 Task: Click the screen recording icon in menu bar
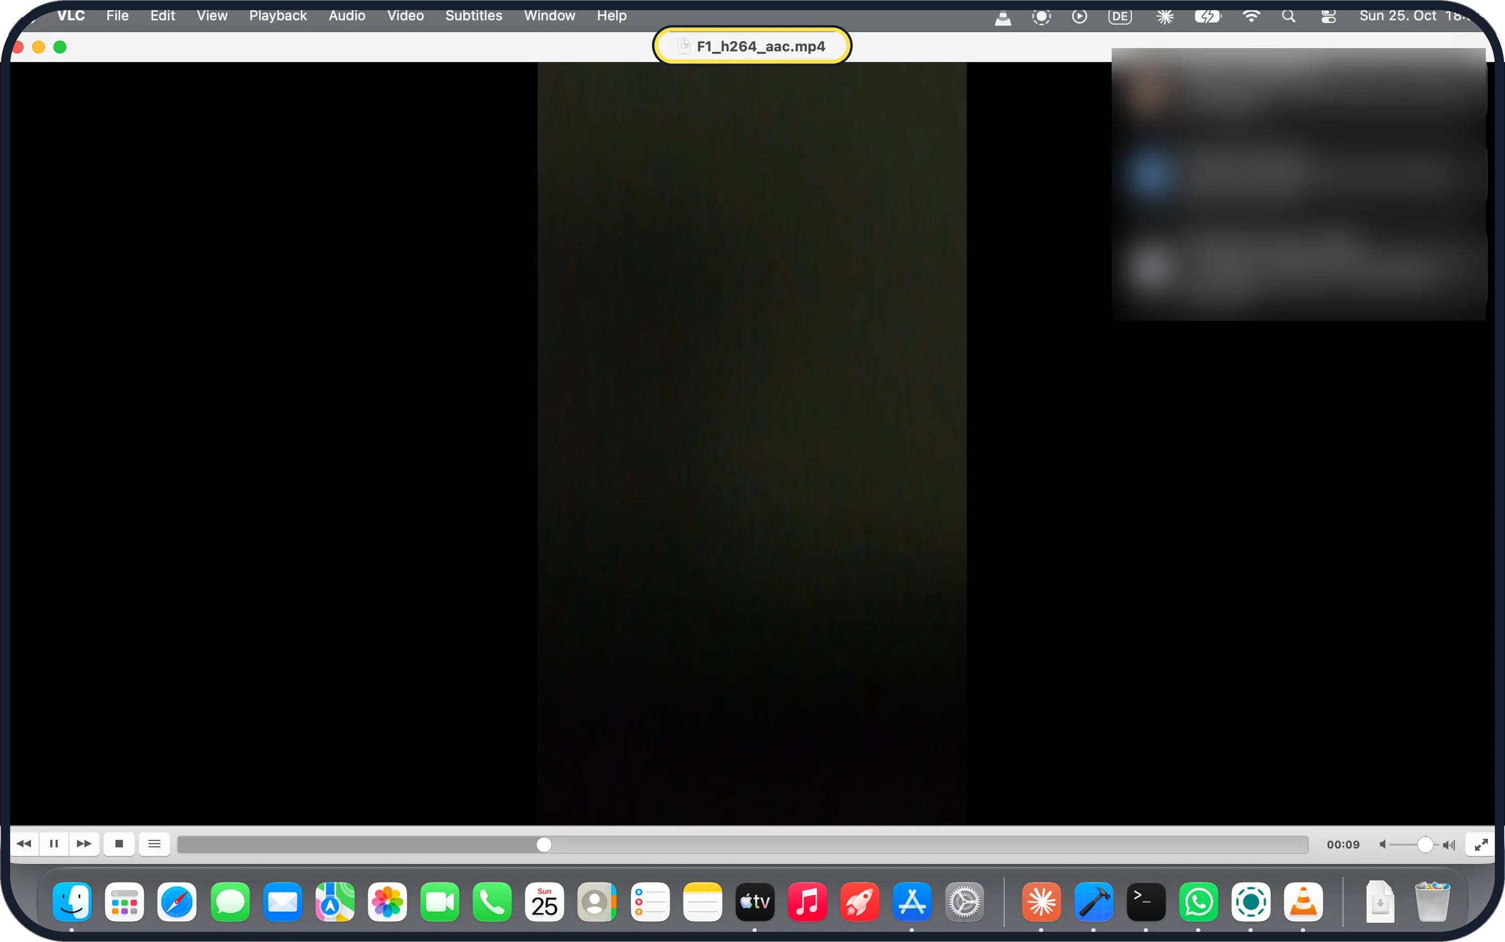tap(1041, 17)
